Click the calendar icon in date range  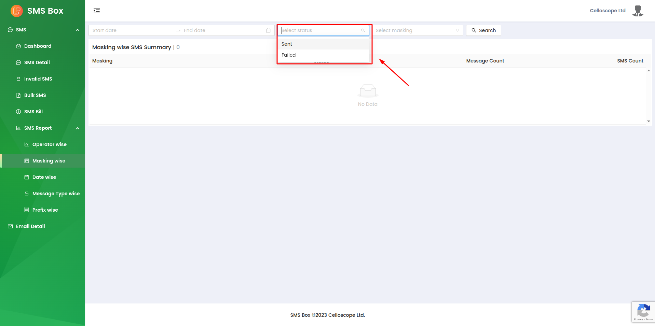(268, 30)
